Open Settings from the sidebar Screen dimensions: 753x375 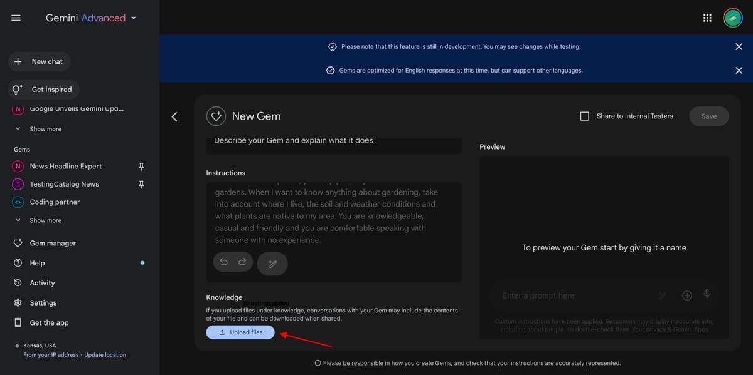pos(43,302)
